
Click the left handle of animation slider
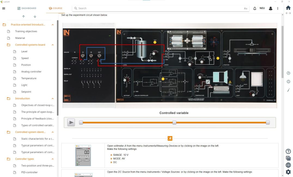click(81, 123)
